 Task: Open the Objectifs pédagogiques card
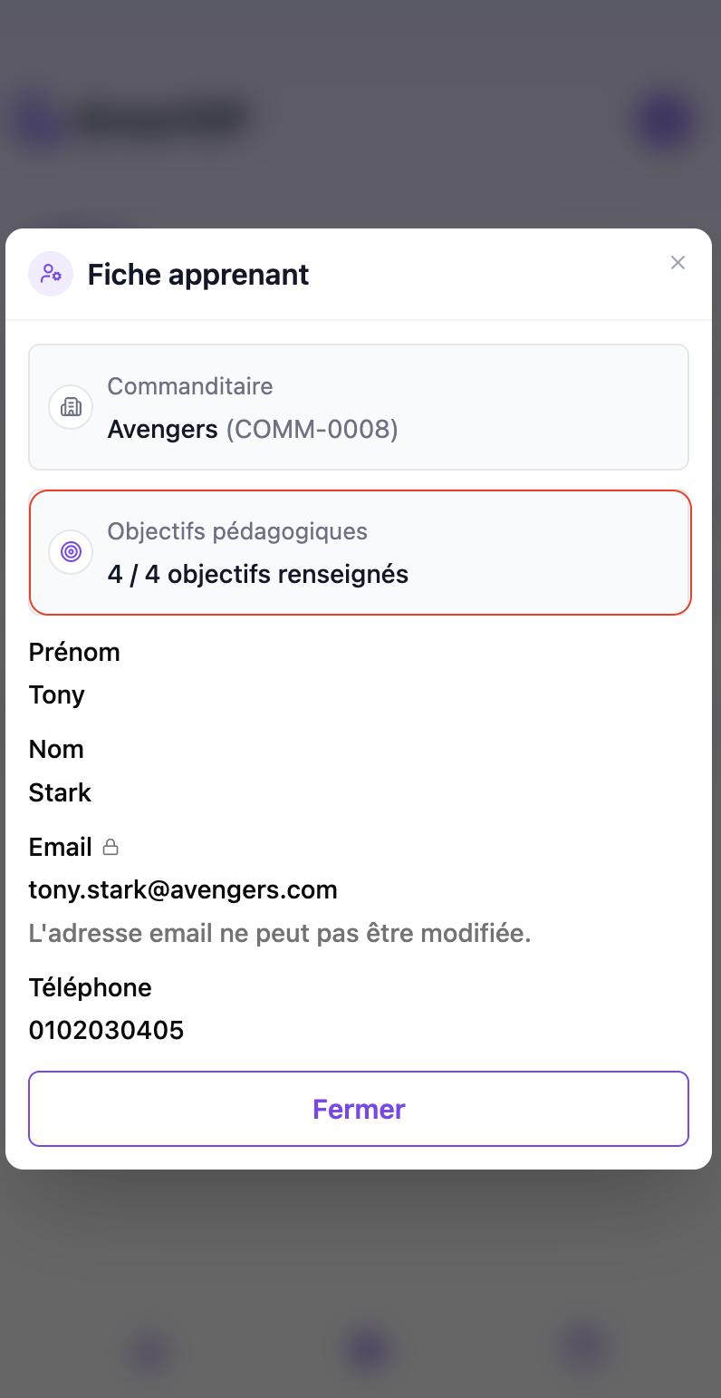[360, 553]
